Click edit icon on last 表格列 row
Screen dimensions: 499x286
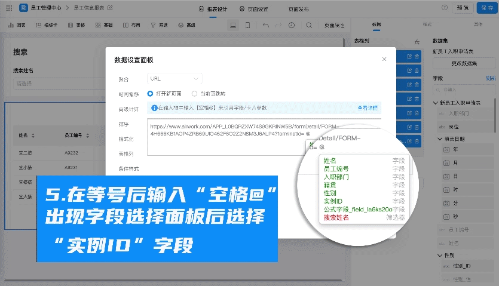pyautogui.click(x=409, y=141)
